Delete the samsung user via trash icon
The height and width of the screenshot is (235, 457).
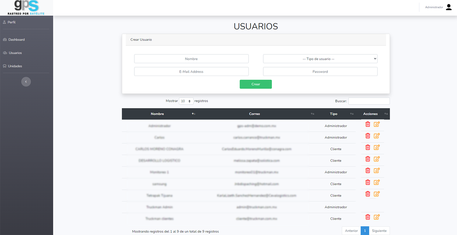pyautogui.click(x=368, y=182)
